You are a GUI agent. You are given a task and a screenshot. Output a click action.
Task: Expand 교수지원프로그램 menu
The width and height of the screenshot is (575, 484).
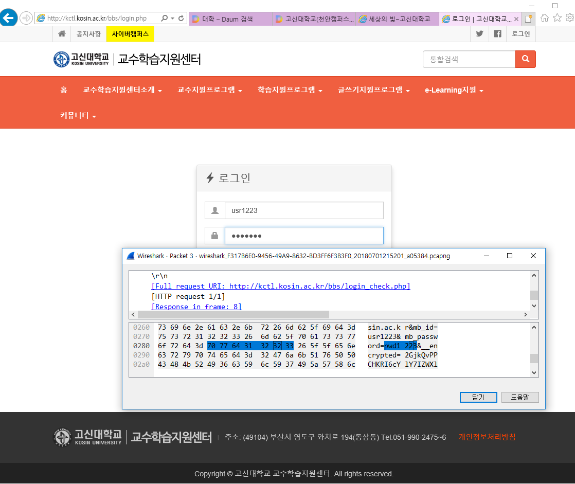(x=210, y=90)
